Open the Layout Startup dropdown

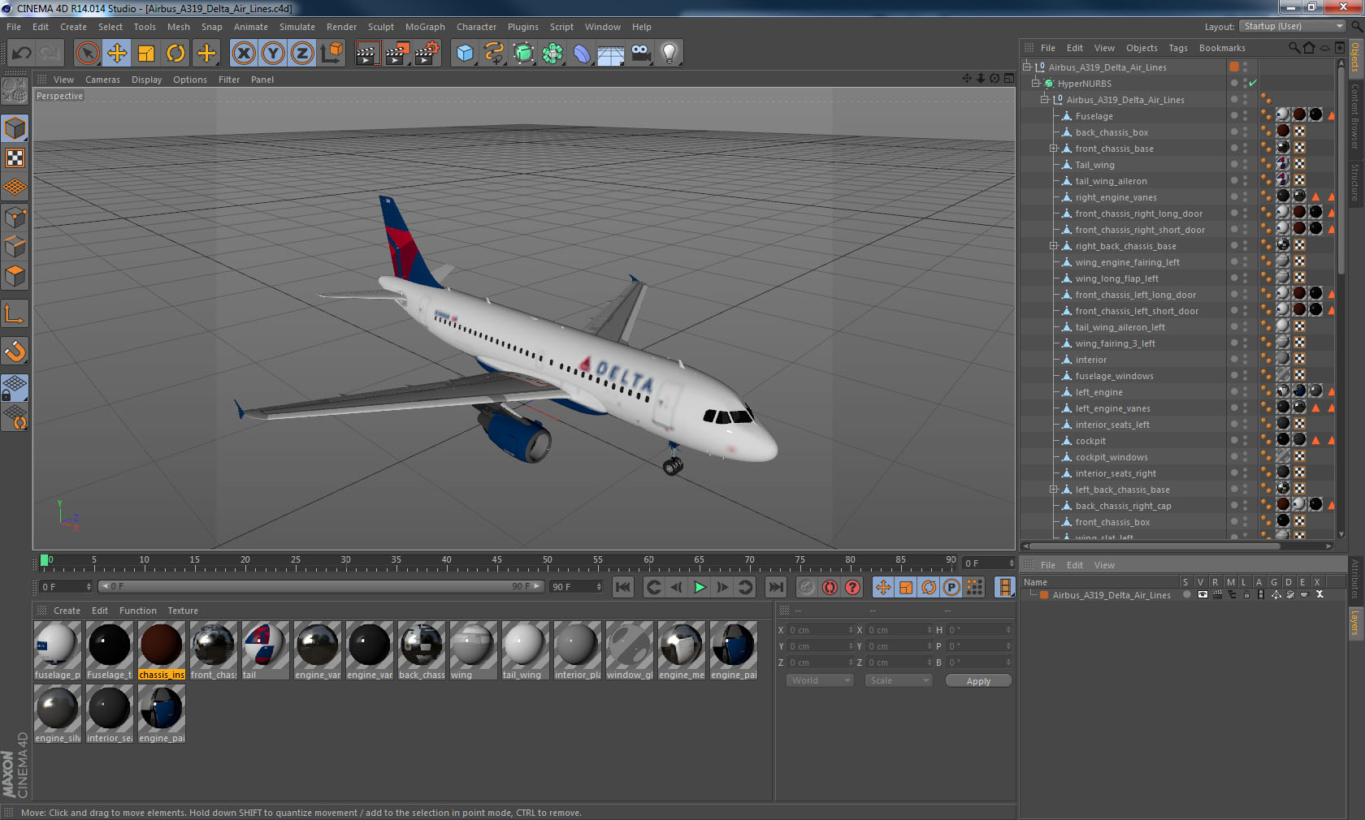pyautogui.click(x=1293, y=27)
